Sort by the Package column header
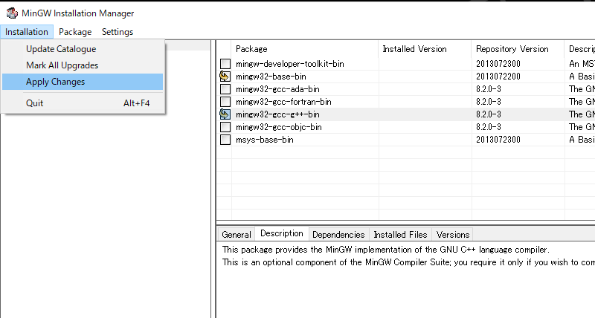 tap(305, 49)
